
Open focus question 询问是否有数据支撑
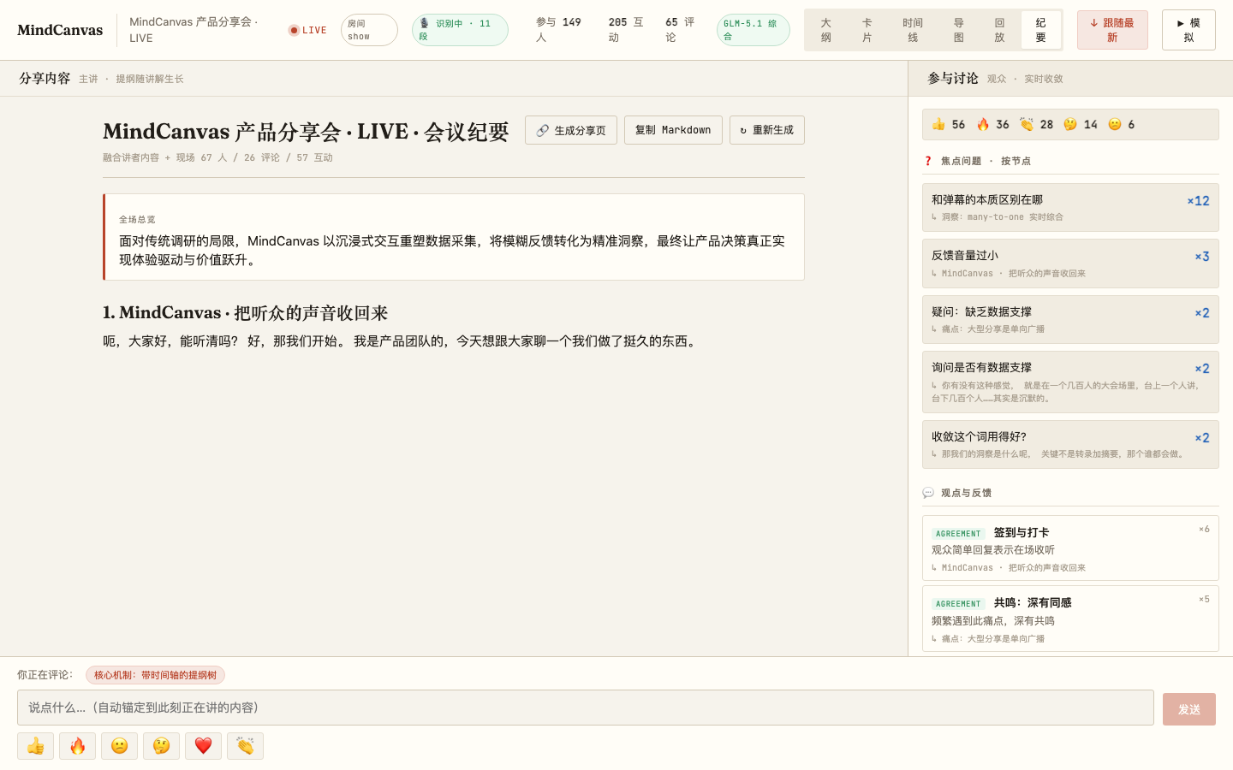pos(1070,382)
